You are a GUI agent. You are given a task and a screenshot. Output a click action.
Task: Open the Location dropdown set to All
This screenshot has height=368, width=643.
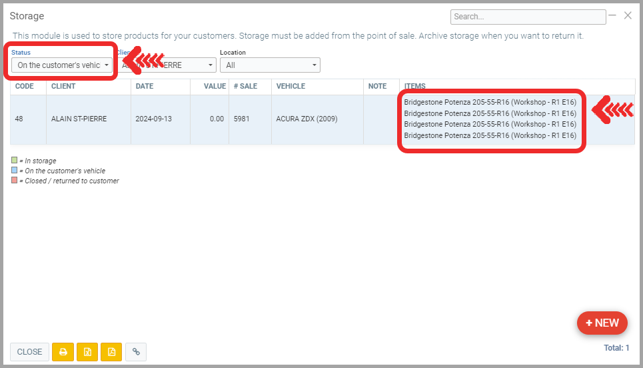[271, 65]
